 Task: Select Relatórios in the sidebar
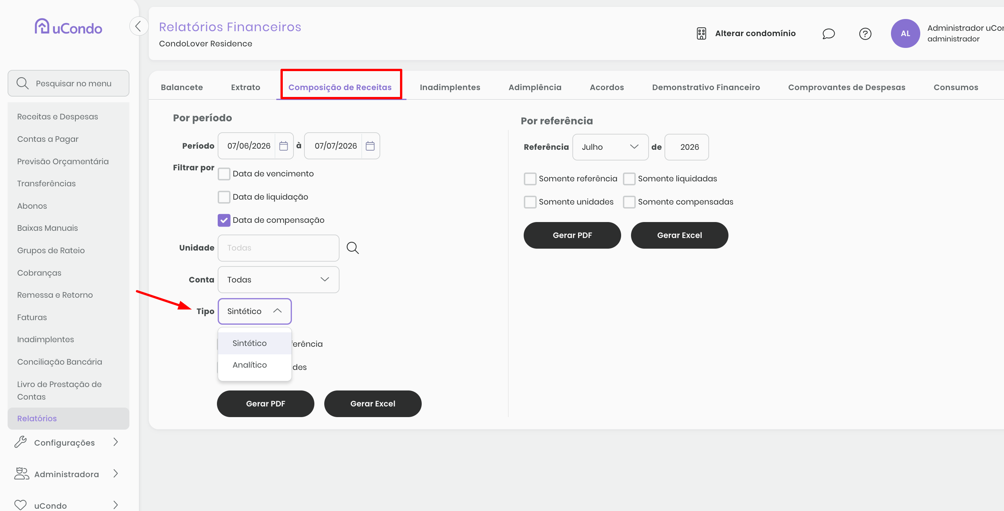tap(68, 419)
